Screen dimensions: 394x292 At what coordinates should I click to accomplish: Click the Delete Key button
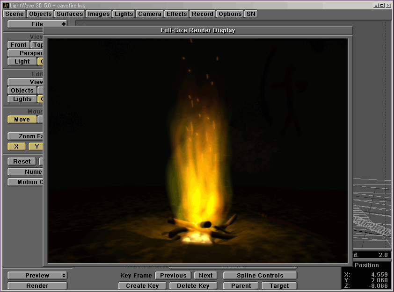coord(193,286)
